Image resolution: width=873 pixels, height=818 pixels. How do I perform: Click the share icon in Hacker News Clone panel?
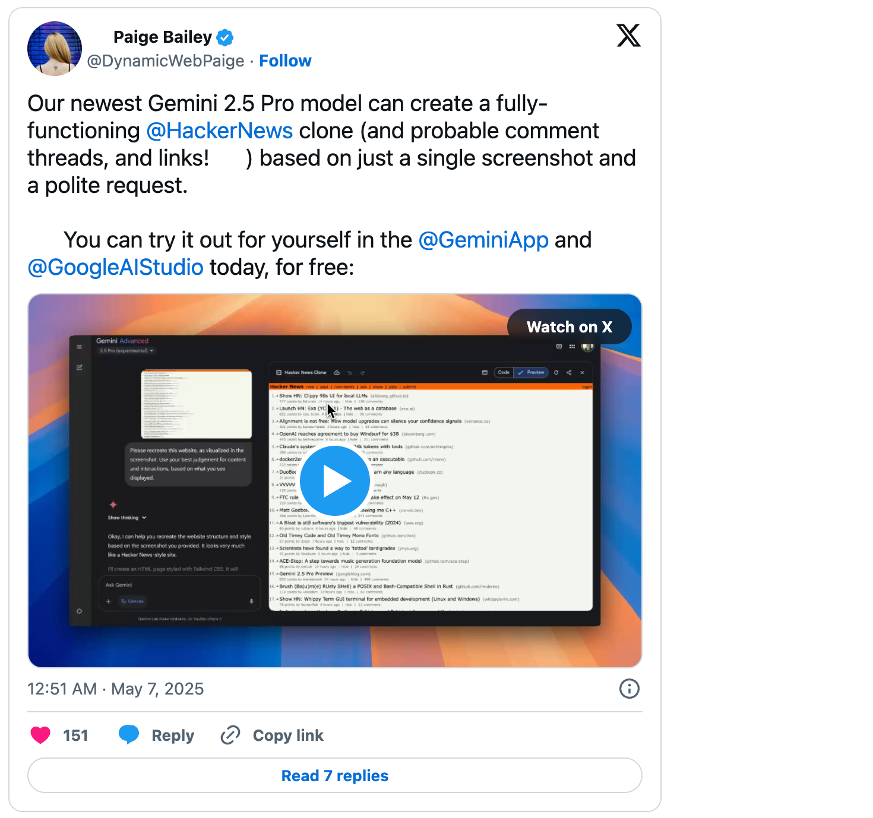pyautogui.click(x=569, y=373)
